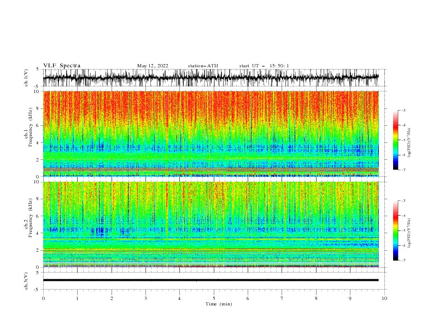Click time axis tick label "9"
The image size is (433, 335).
pos(350,298)
